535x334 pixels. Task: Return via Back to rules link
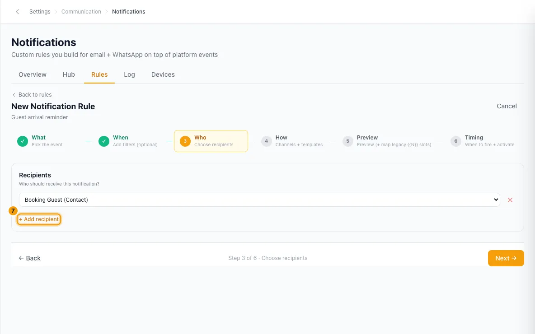[32, 95]
